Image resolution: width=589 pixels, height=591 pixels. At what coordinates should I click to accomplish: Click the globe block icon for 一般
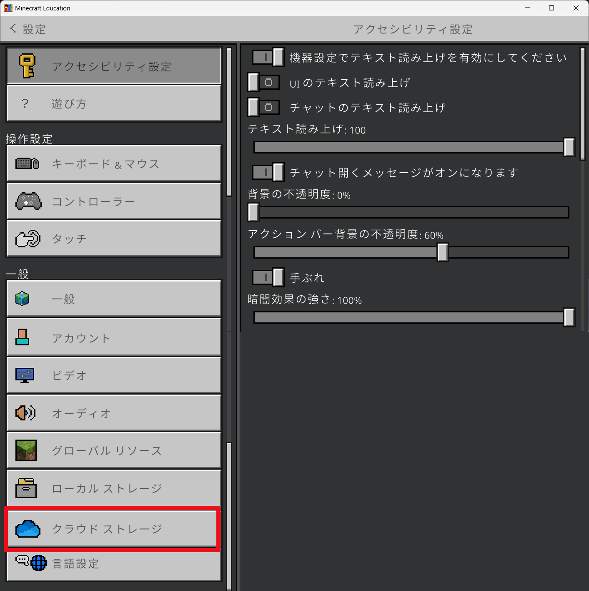tap(23, 299)
